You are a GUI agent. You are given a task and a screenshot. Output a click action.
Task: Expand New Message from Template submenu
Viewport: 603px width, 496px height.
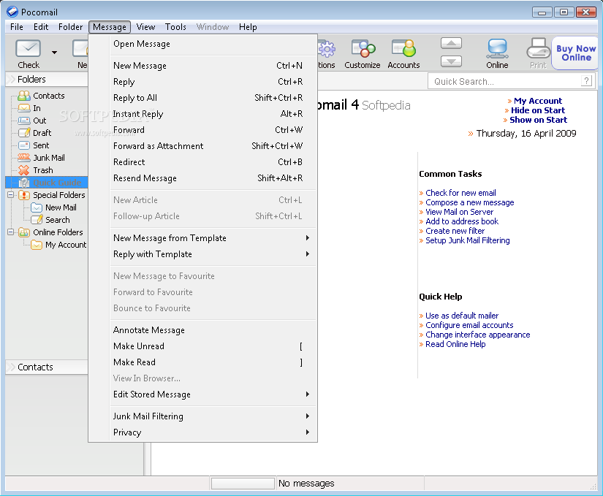coord(307,238)
